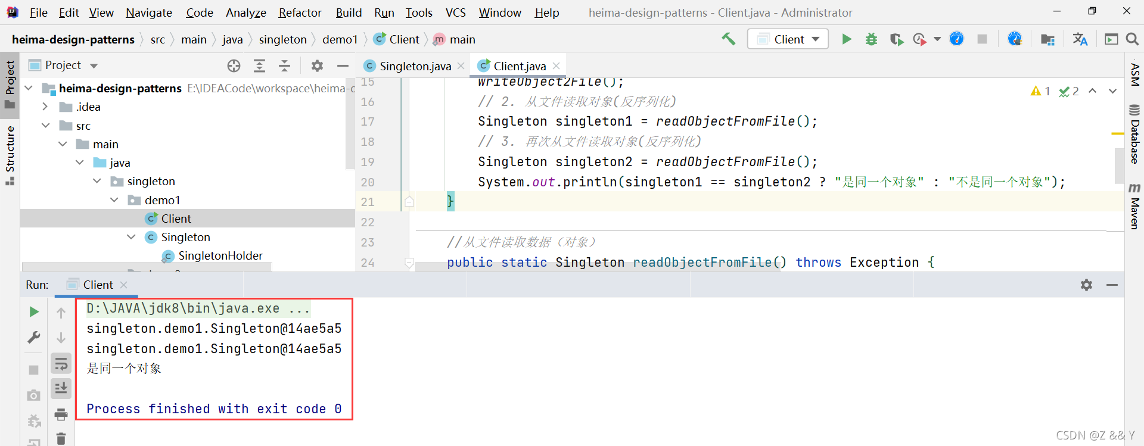
Task: Open the Refactor menu
Action: pyautogui.click(x=300, y=13)
